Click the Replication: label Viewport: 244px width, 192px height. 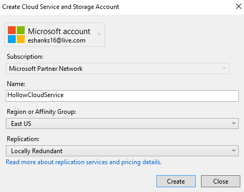pyautogui.click(x=23, y=139)
